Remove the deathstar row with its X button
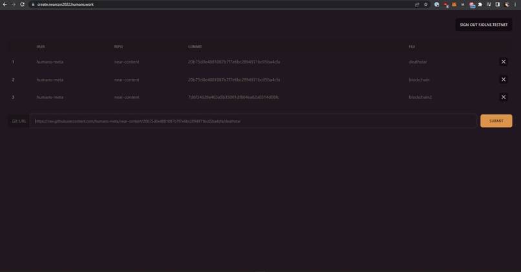 click(504, 62)
